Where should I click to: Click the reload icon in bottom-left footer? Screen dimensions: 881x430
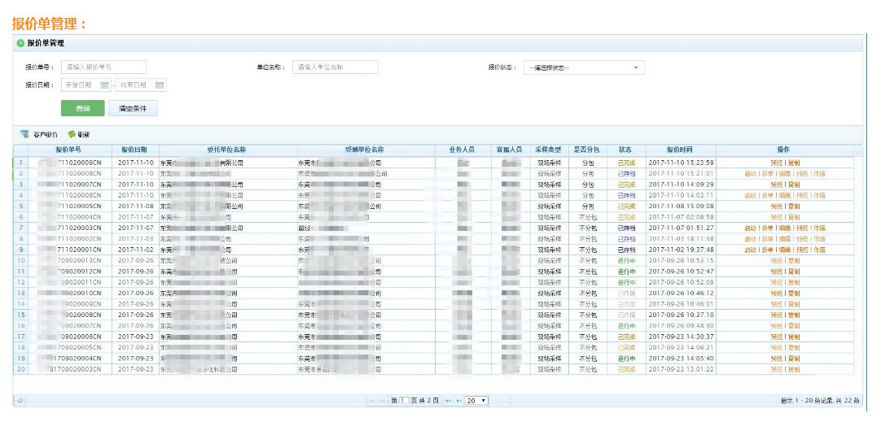pyautogui.click(x=20, y=401)
